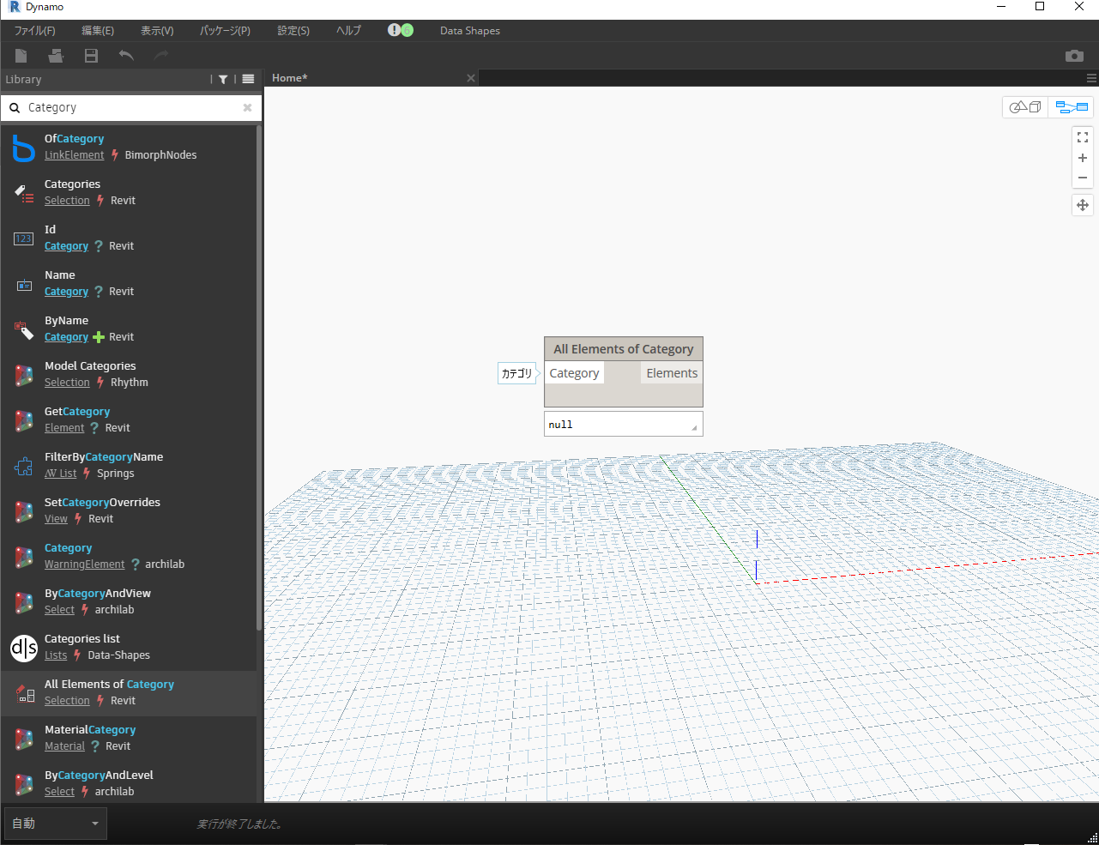Open the ファイル(F) menu
Viewport: 1099px width, 845px height.
(34, 30)
